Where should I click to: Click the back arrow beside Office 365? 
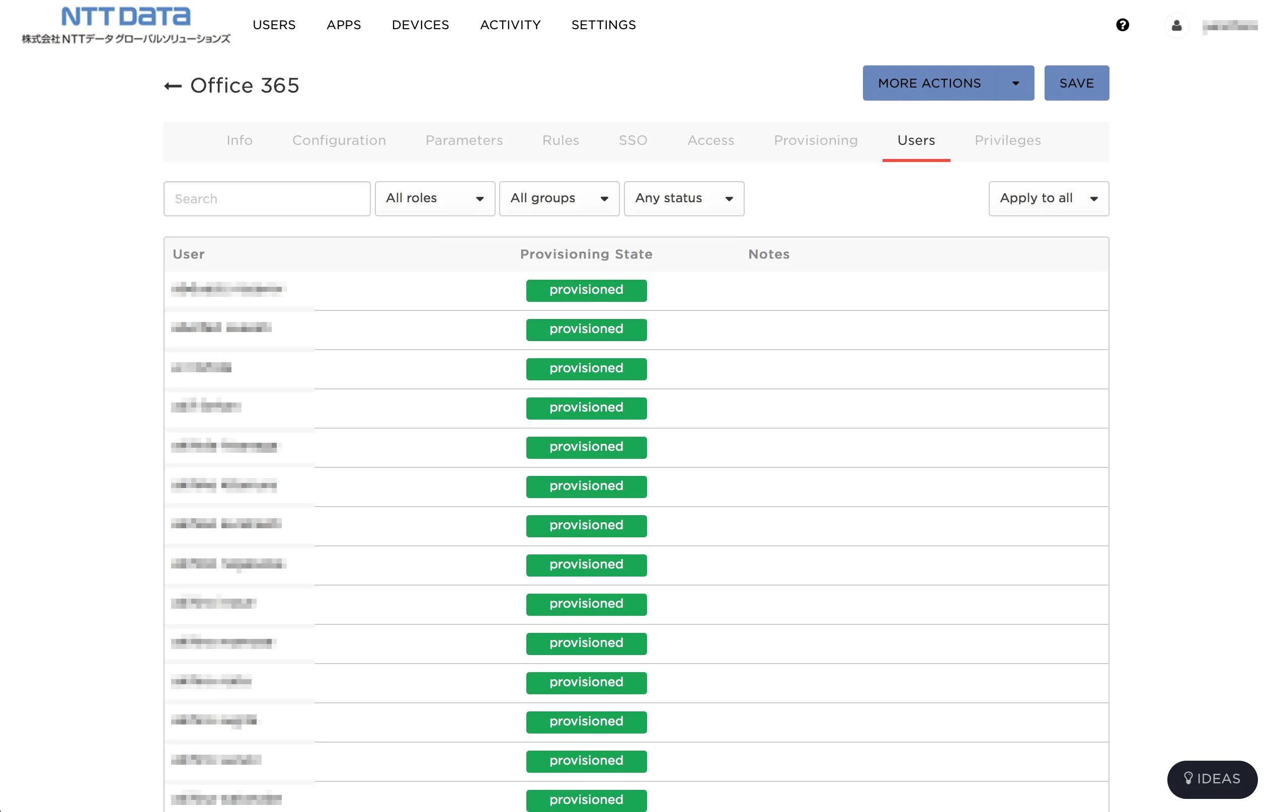click(173, 86)
